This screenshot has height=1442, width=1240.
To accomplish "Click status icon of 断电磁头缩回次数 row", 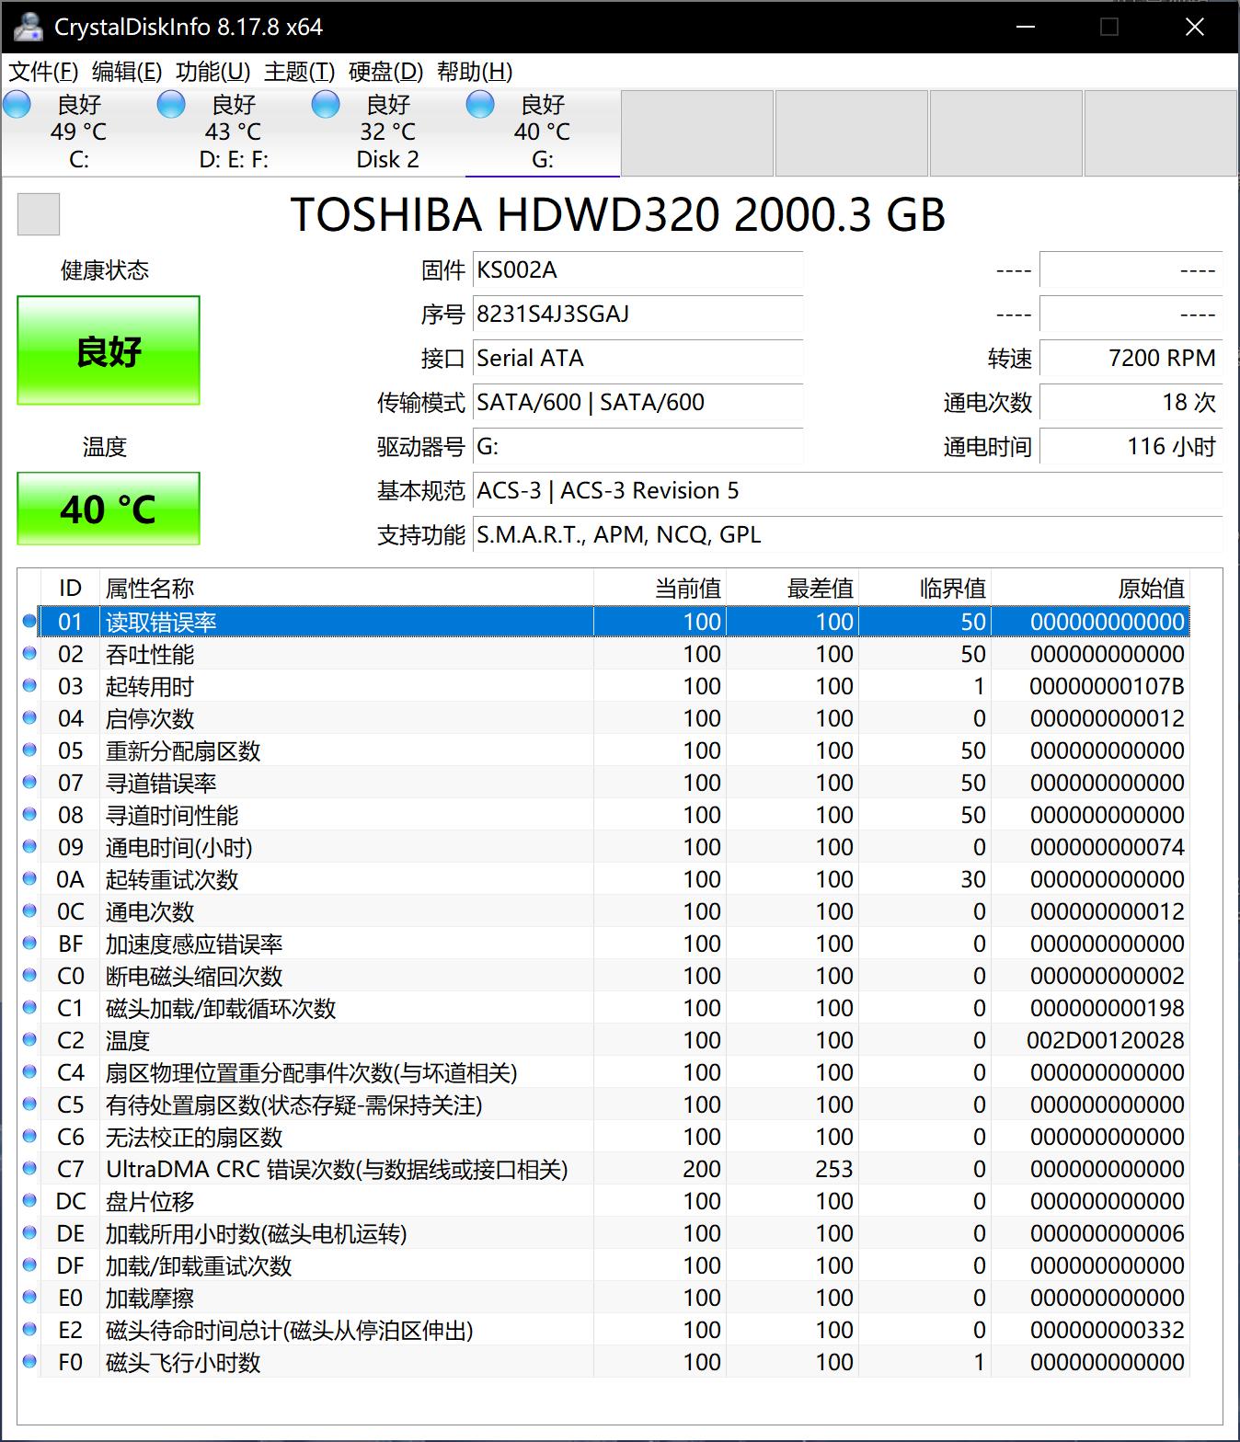I will click(x=29, y=976).
